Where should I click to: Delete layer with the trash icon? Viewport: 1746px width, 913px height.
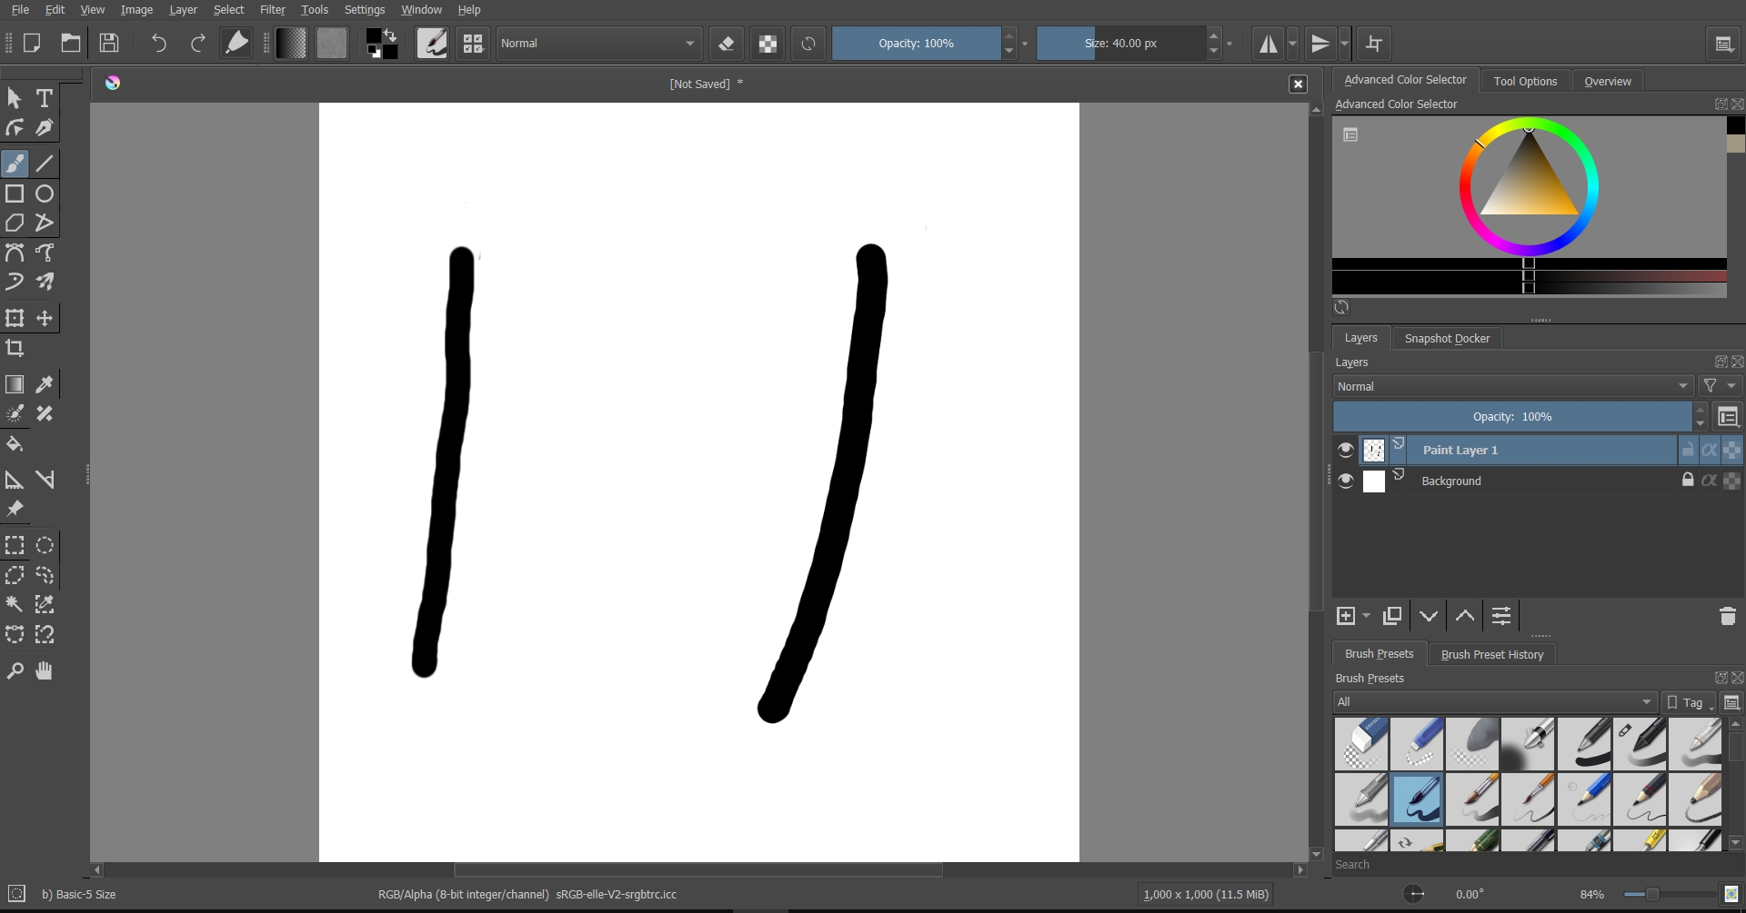point(1727,616)
